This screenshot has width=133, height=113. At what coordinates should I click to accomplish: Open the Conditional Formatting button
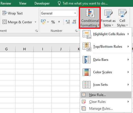tap(90, 18)
